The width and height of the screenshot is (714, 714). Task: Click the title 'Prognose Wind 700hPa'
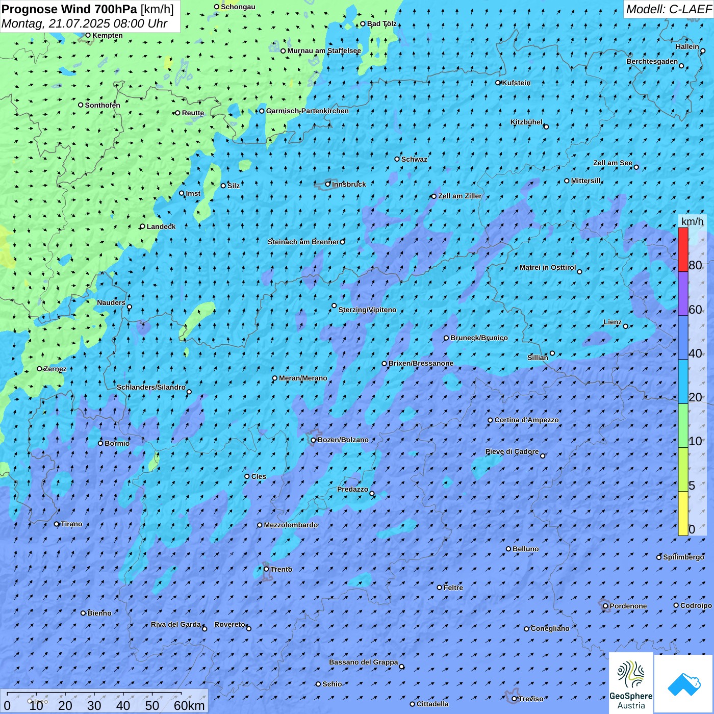[x=70, y=9]
